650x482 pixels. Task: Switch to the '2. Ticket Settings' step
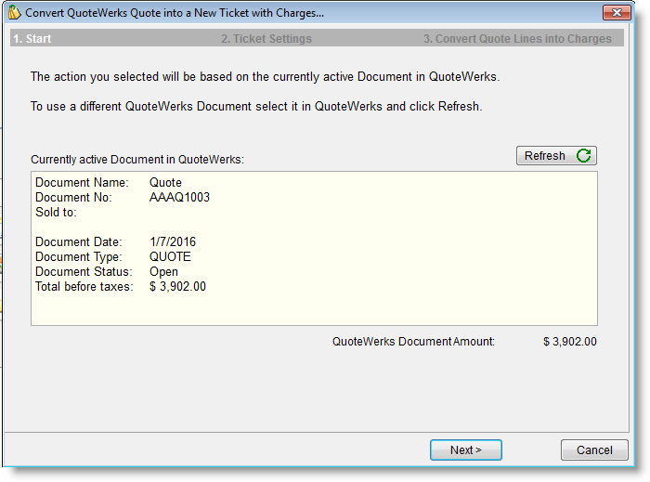pyautogui.click(x=266, y=39)
